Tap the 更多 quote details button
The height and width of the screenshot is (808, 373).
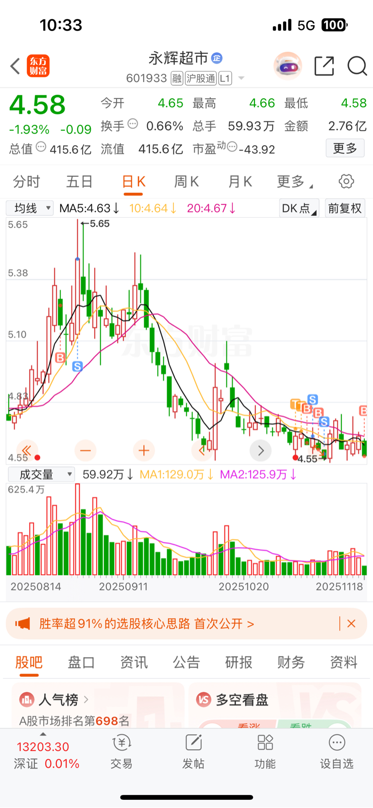coord(345,148)
